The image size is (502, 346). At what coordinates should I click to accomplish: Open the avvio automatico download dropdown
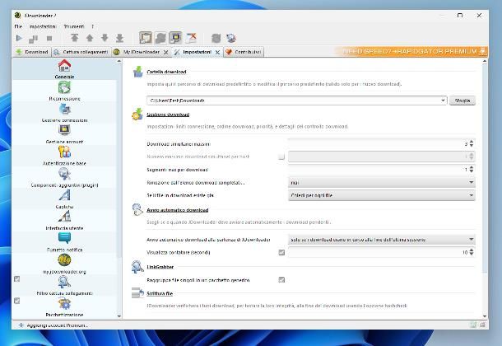coord(471,239)
